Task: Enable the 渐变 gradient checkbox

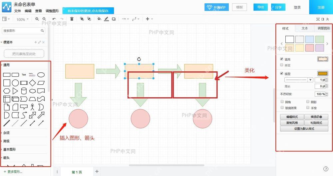Action: click(x=282, y=65)
